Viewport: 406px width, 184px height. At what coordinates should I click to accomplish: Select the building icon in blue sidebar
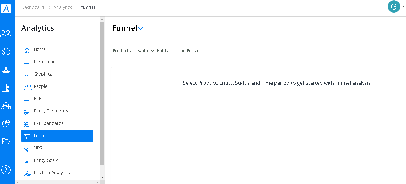click(x=6, y=88)
